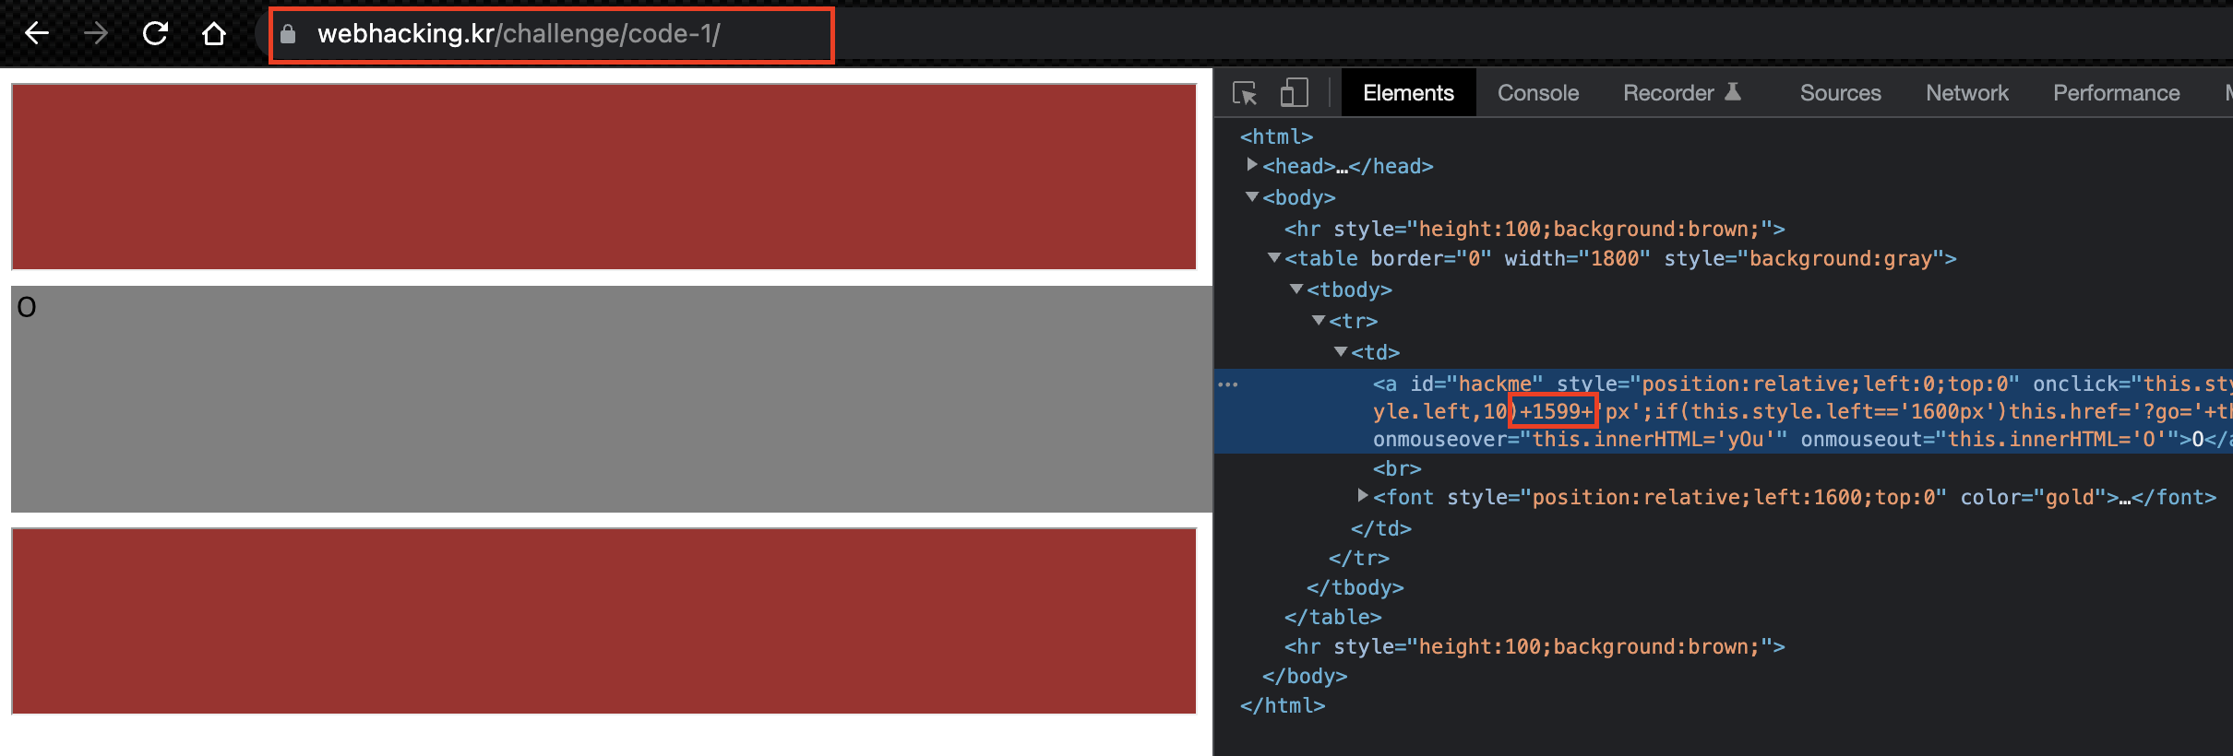Screen dimensions: 2233x756
Task: Select the html opening tag line
Action: click(x=1276, y=136)
